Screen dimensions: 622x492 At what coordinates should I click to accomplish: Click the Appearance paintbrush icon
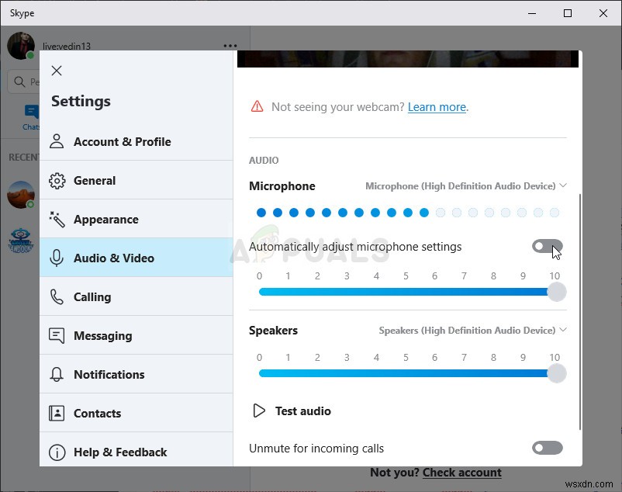tap(56, 219)
